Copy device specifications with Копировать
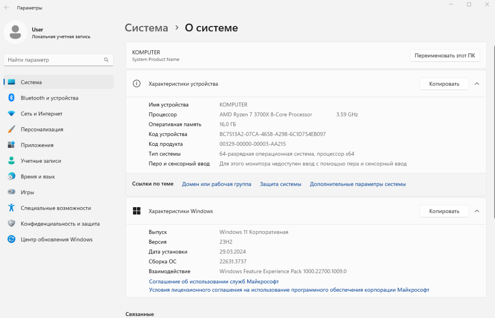495x318 pixels. pos(444,84)
